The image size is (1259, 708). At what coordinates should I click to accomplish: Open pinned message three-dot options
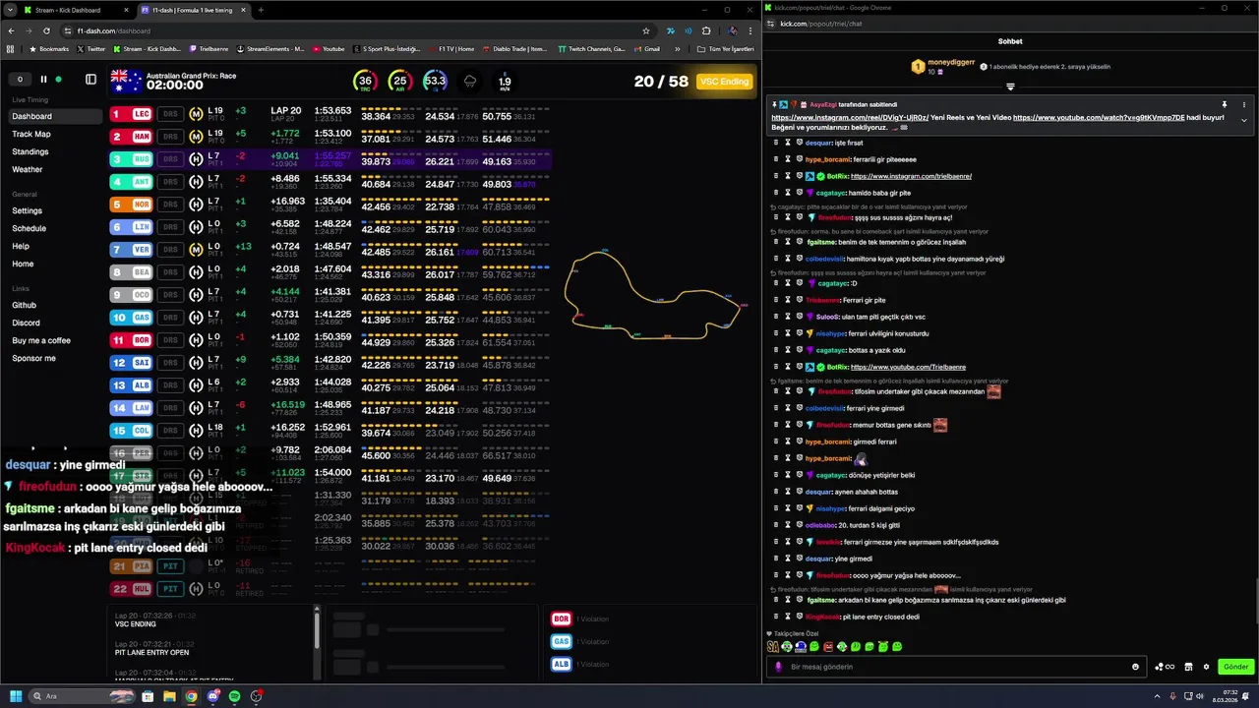pos(1244,104)
